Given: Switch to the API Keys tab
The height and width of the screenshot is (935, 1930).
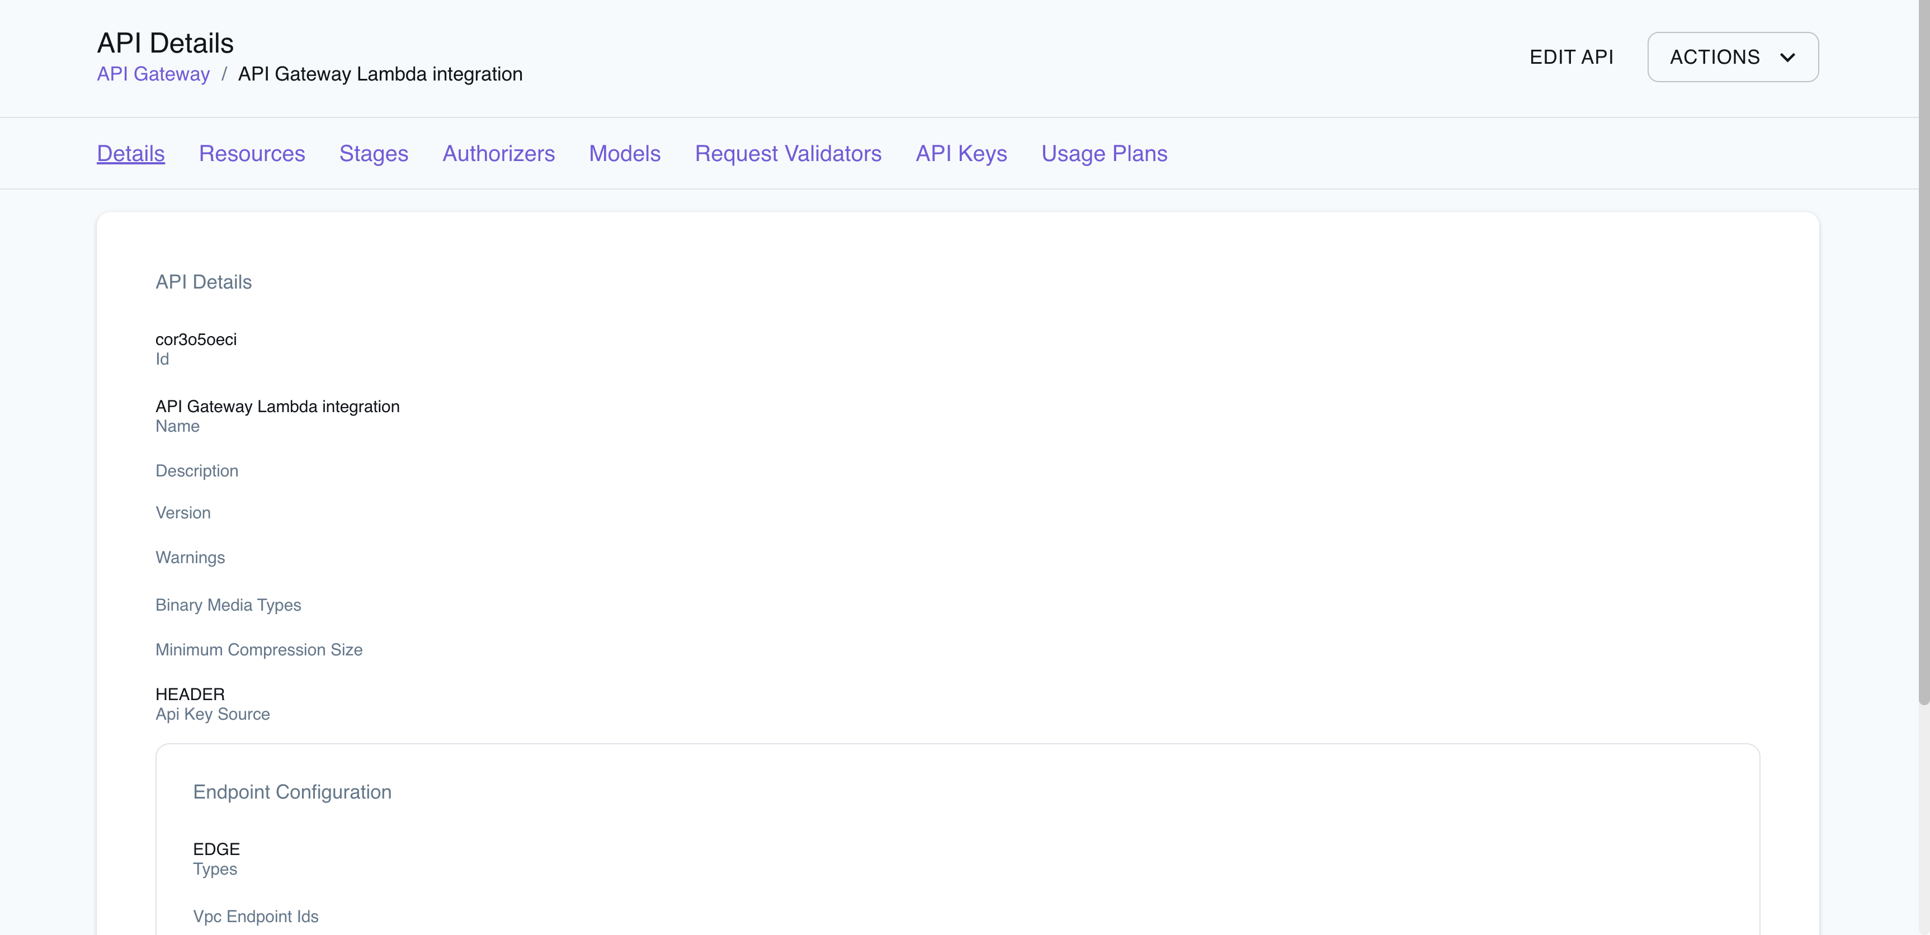Looking at the screenshot, I should pyautogui.click(x=961, y=153).
